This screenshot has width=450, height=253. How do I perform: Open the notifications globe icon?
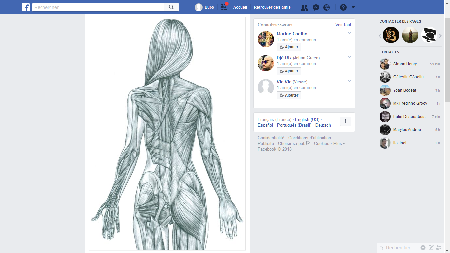pos(326,7)
